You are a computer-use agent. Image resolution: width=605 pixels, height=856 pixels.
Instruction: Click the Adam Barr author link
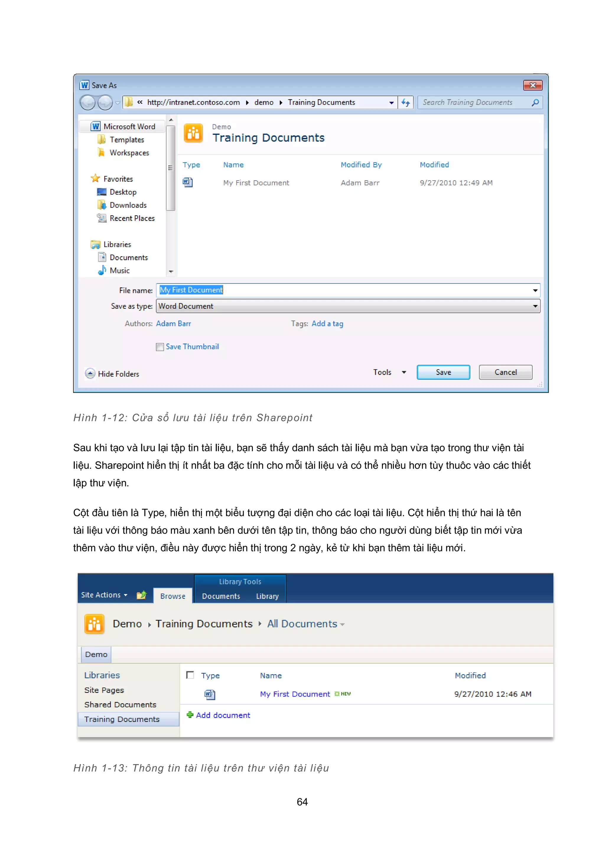(x=173, y=323)
